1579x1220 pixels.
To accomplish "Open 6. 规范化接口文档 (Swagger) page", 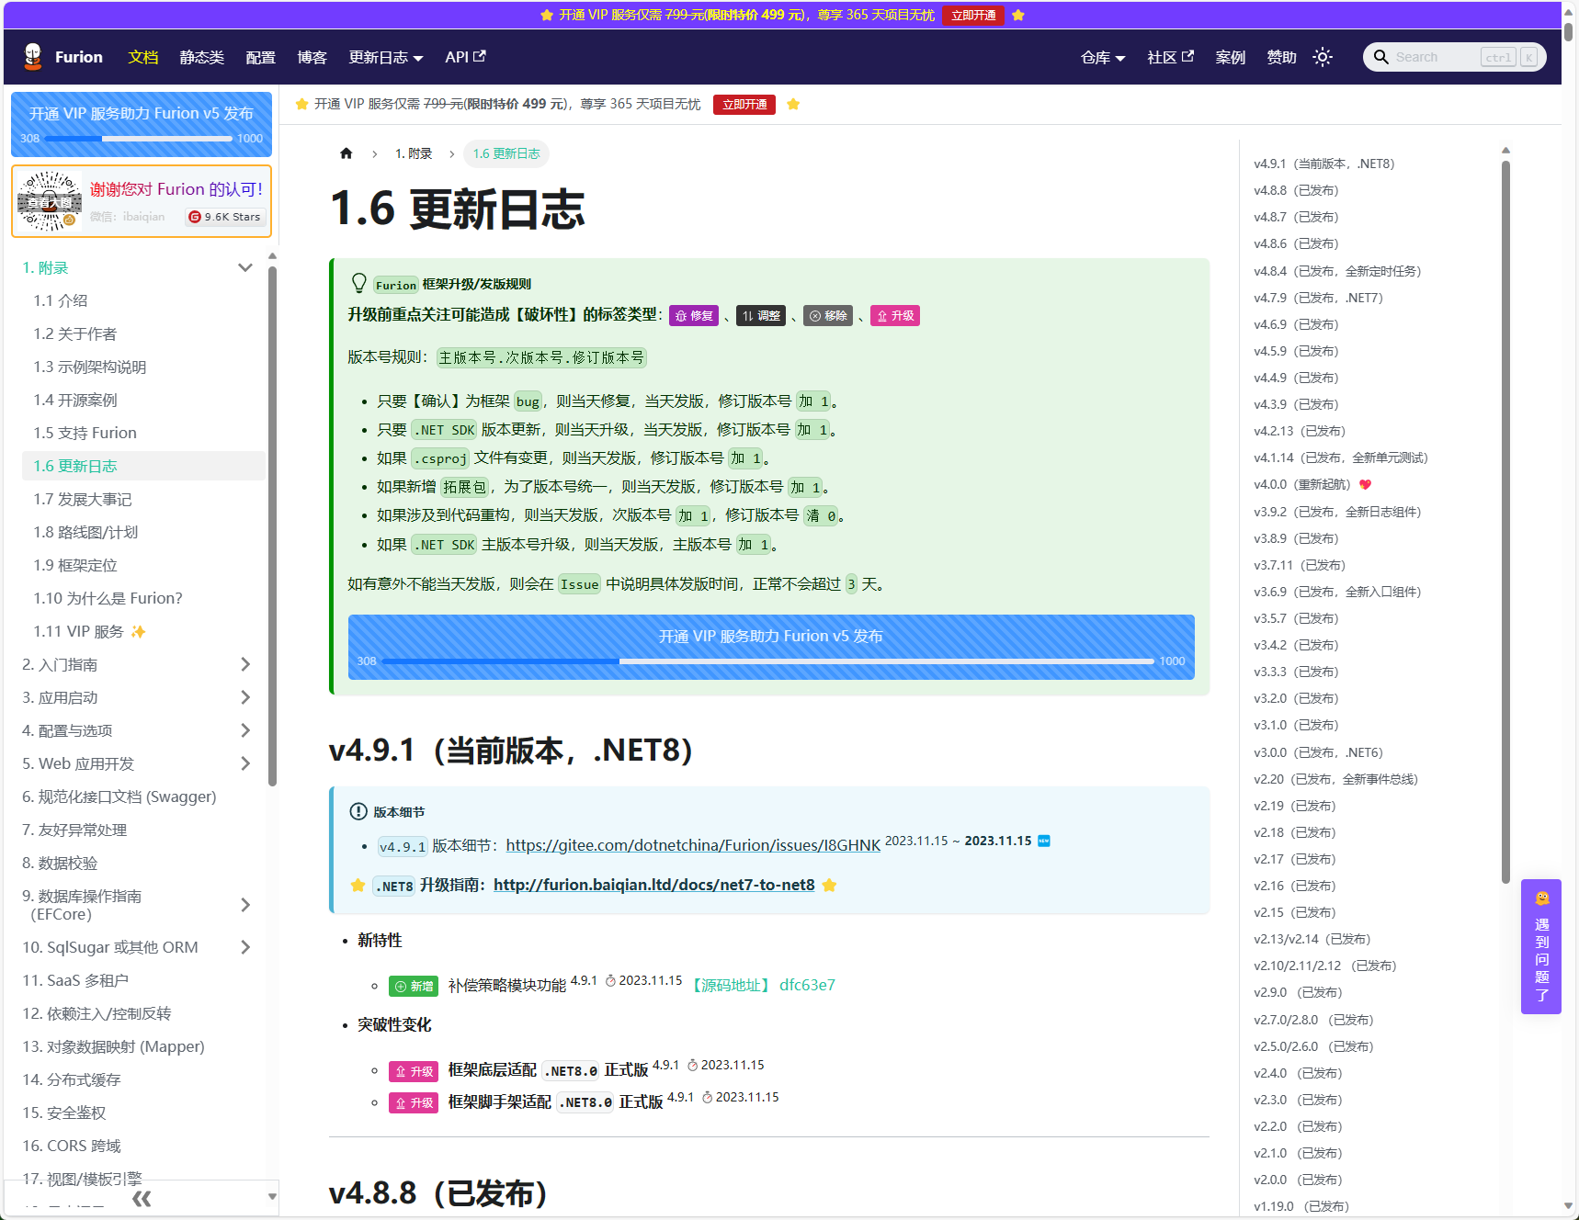I will pos(119,796).
